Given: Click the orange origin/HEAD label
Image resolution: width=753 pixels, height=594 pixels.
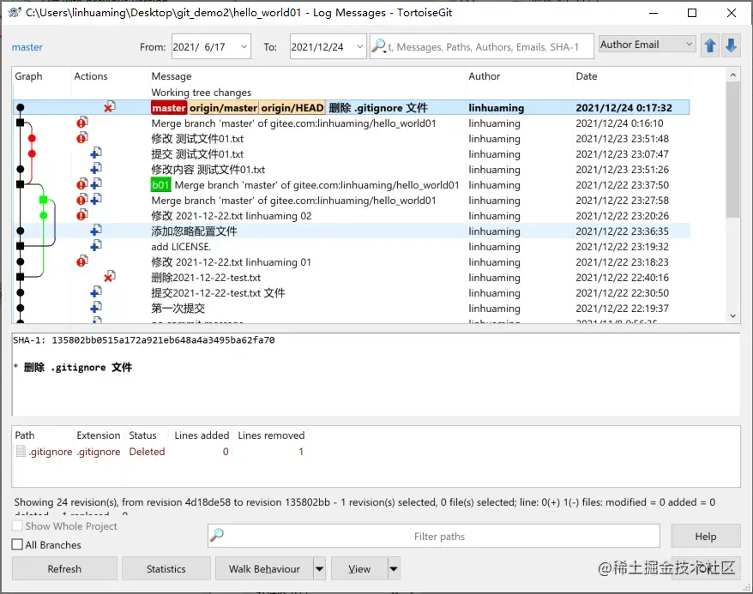Looking at the screenshot, I should click(292, 107).
